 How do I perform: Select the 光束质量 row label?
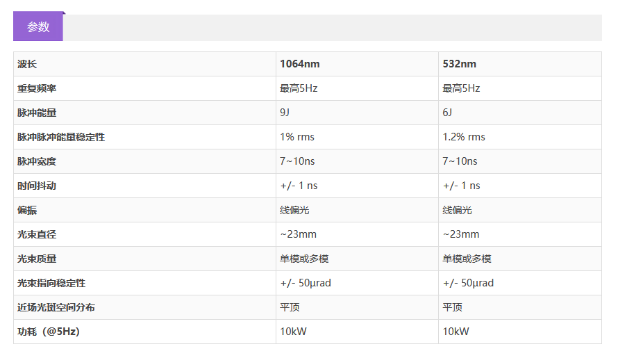coord(37,259)
